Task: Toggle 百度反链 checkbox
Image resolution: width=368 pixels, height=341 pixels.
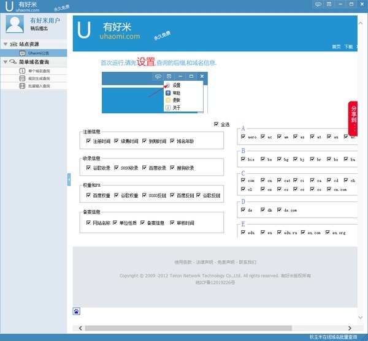Action: 172,195
